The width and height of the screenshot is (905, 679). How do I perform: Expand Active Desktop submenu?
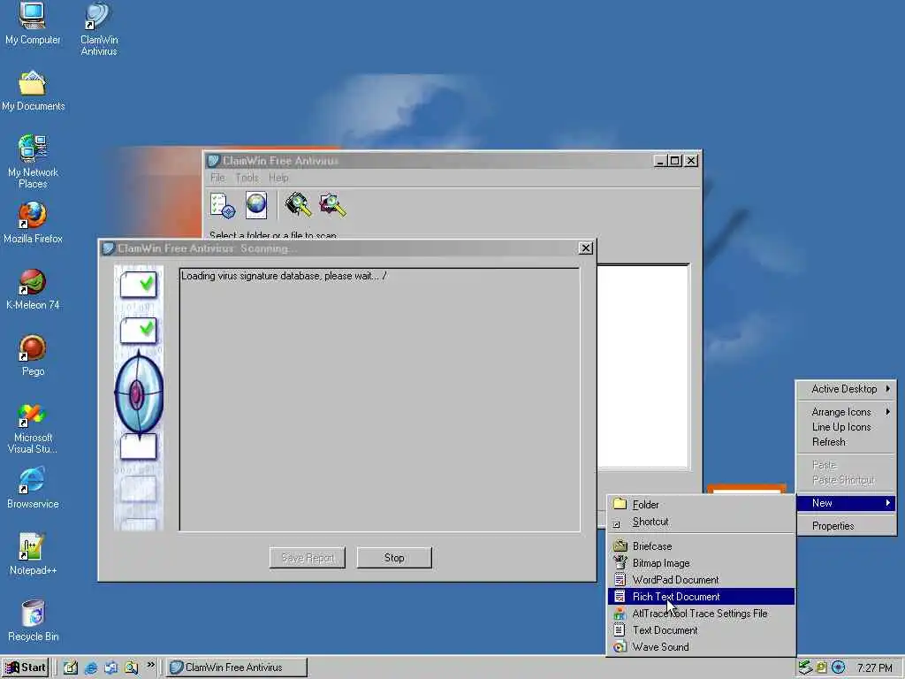[x=846, y=389]
